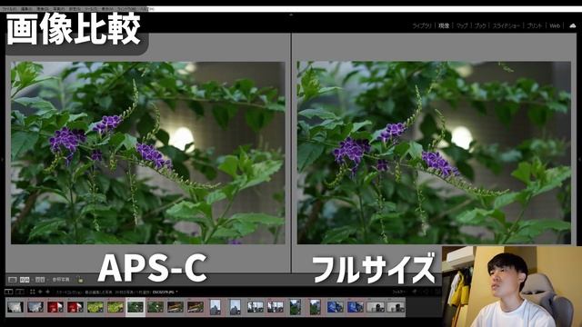
Task: Click the cloud sync status icon
Action: [x=573, y=25]
